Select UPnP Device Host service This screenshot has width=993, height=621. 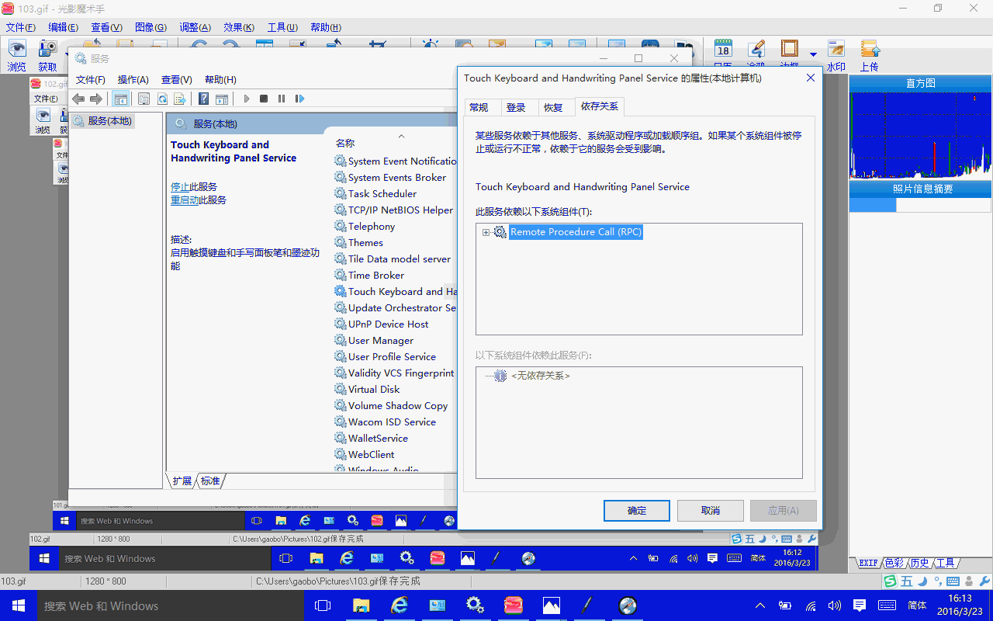pos(388,324)
